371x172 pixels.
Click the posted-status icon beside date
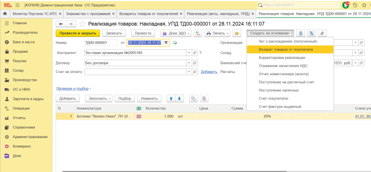(175, 43)
